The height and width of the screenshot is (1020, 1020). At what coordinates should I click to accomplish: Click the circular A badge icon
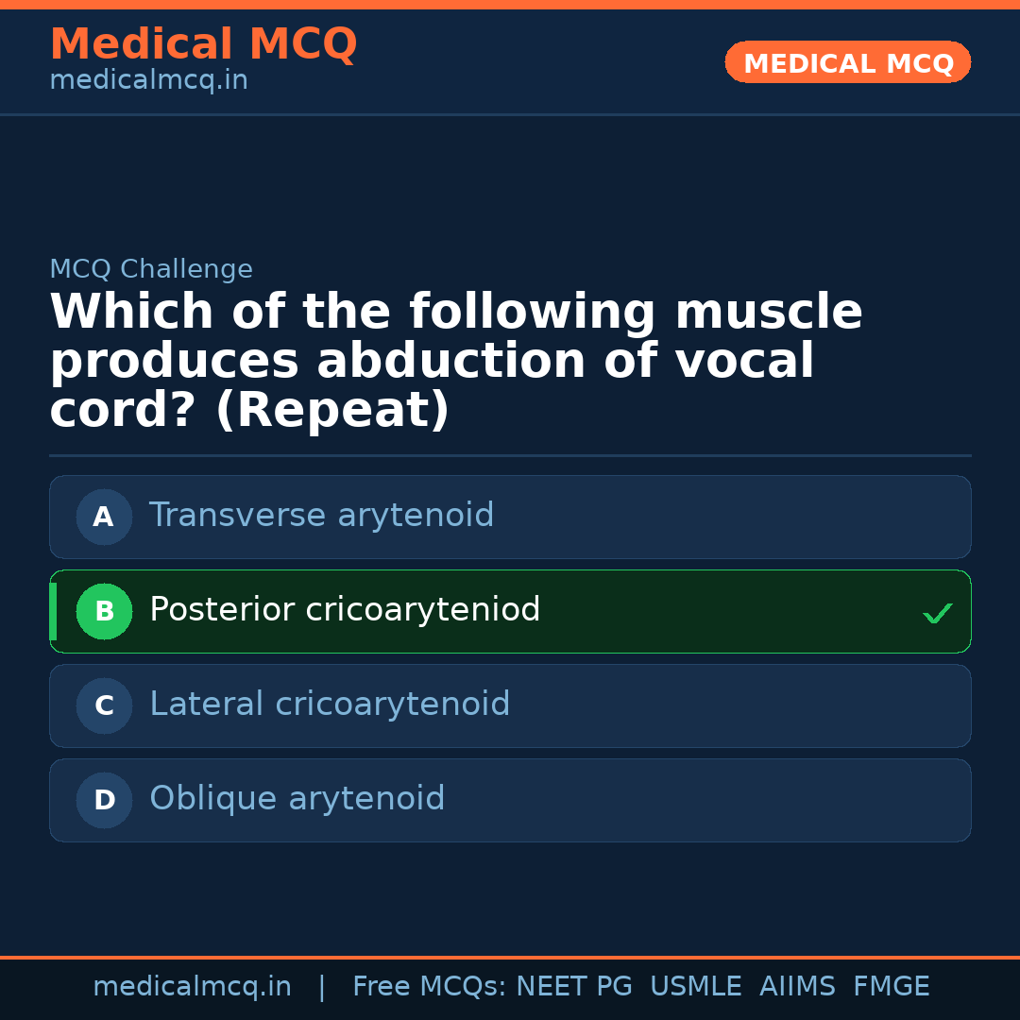[104, 517]
